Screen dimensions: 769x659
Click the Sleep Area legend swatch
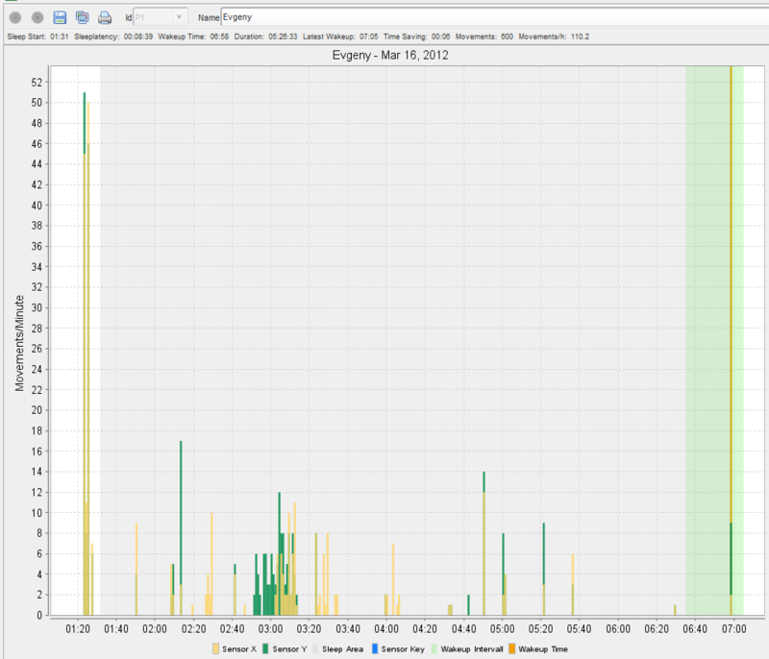click(315, 648)
